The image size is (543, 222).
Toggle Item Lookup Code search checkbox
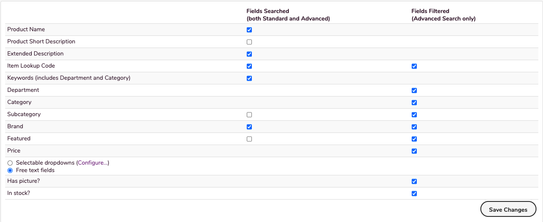click(249, 66)
